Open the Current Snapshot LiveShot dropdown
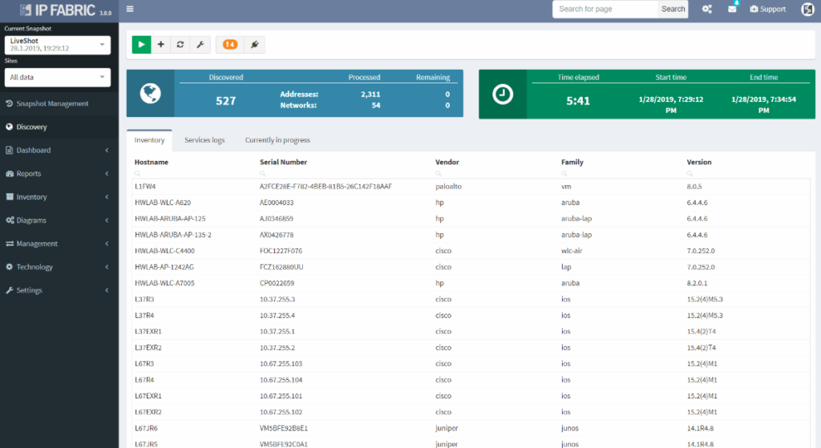 pyautogui.click(x=58, y=45)
